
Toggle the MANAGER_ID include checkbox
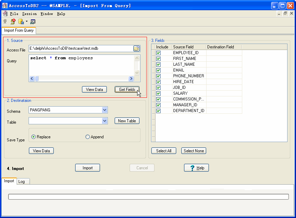[x=159, y=105]
